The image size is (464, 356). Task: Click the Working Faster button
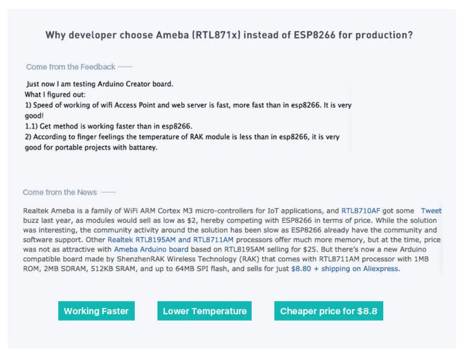coord(96,311)
